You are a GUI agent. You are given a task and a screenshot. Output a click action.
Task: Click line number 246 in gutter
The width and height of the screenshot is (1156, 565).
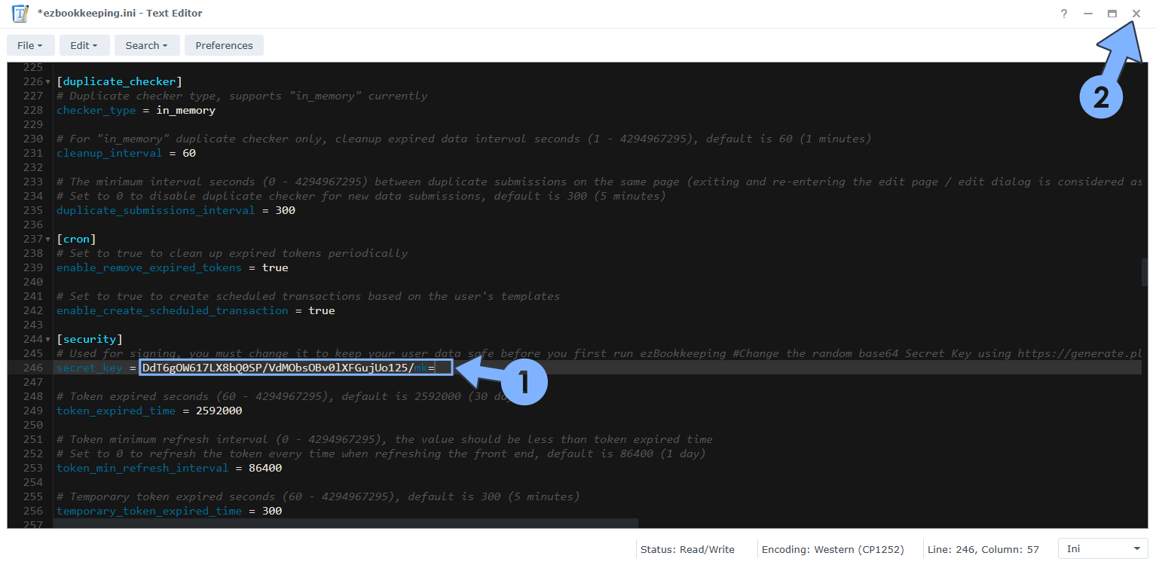tap(32, 368)
